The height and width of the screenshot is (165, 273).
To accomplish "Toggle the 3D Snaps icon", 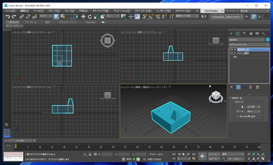I will [x=144, y=17].
